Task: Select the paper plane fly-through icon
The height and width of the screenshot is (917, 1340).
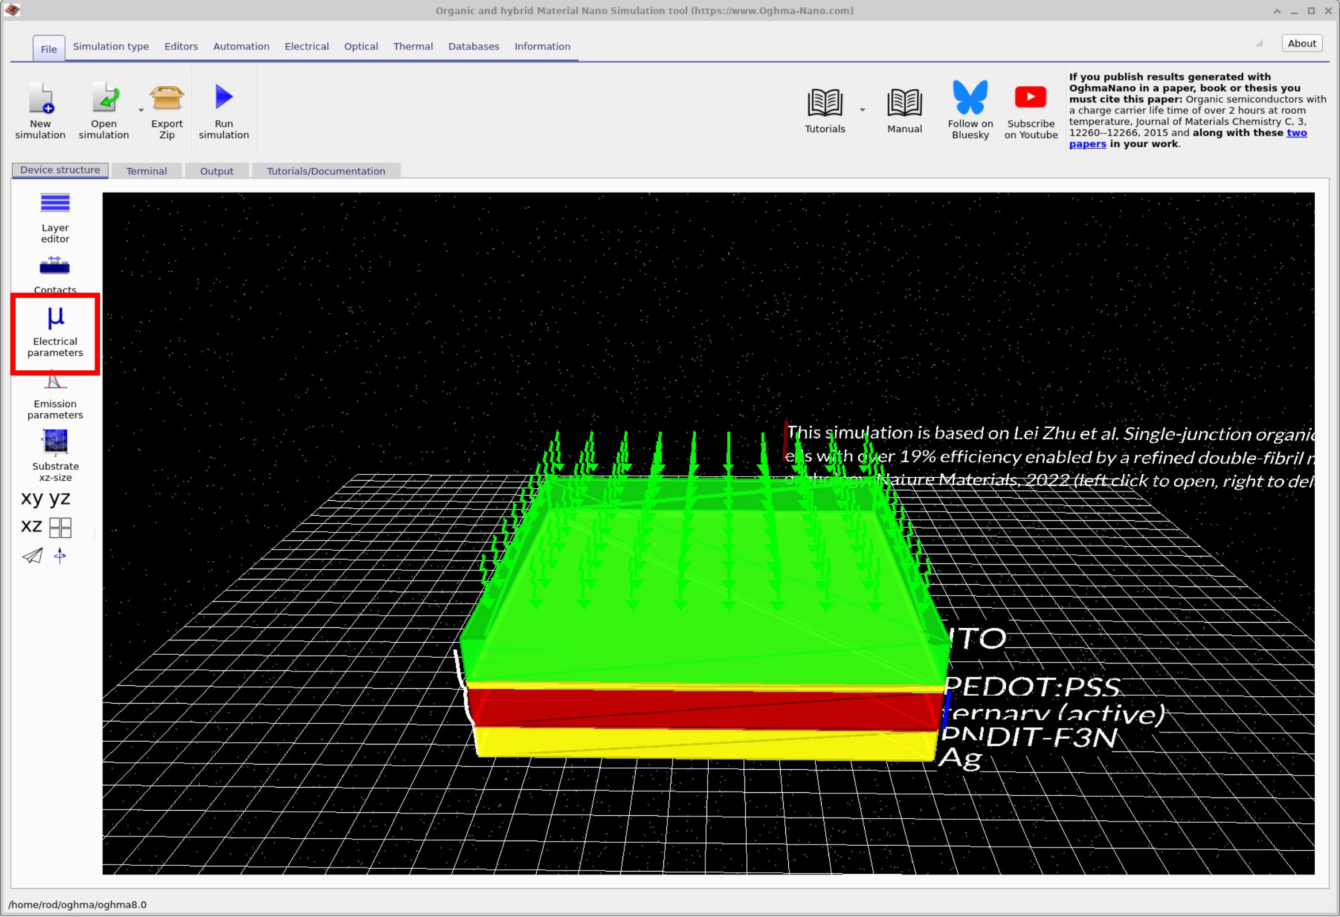Action: 32,555
